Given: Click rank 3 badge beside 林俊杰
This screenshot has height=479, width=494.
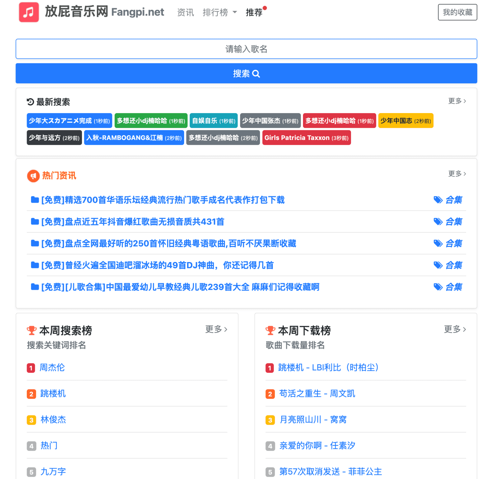Looking at the screenshot, I should click(x=31, y=420).
